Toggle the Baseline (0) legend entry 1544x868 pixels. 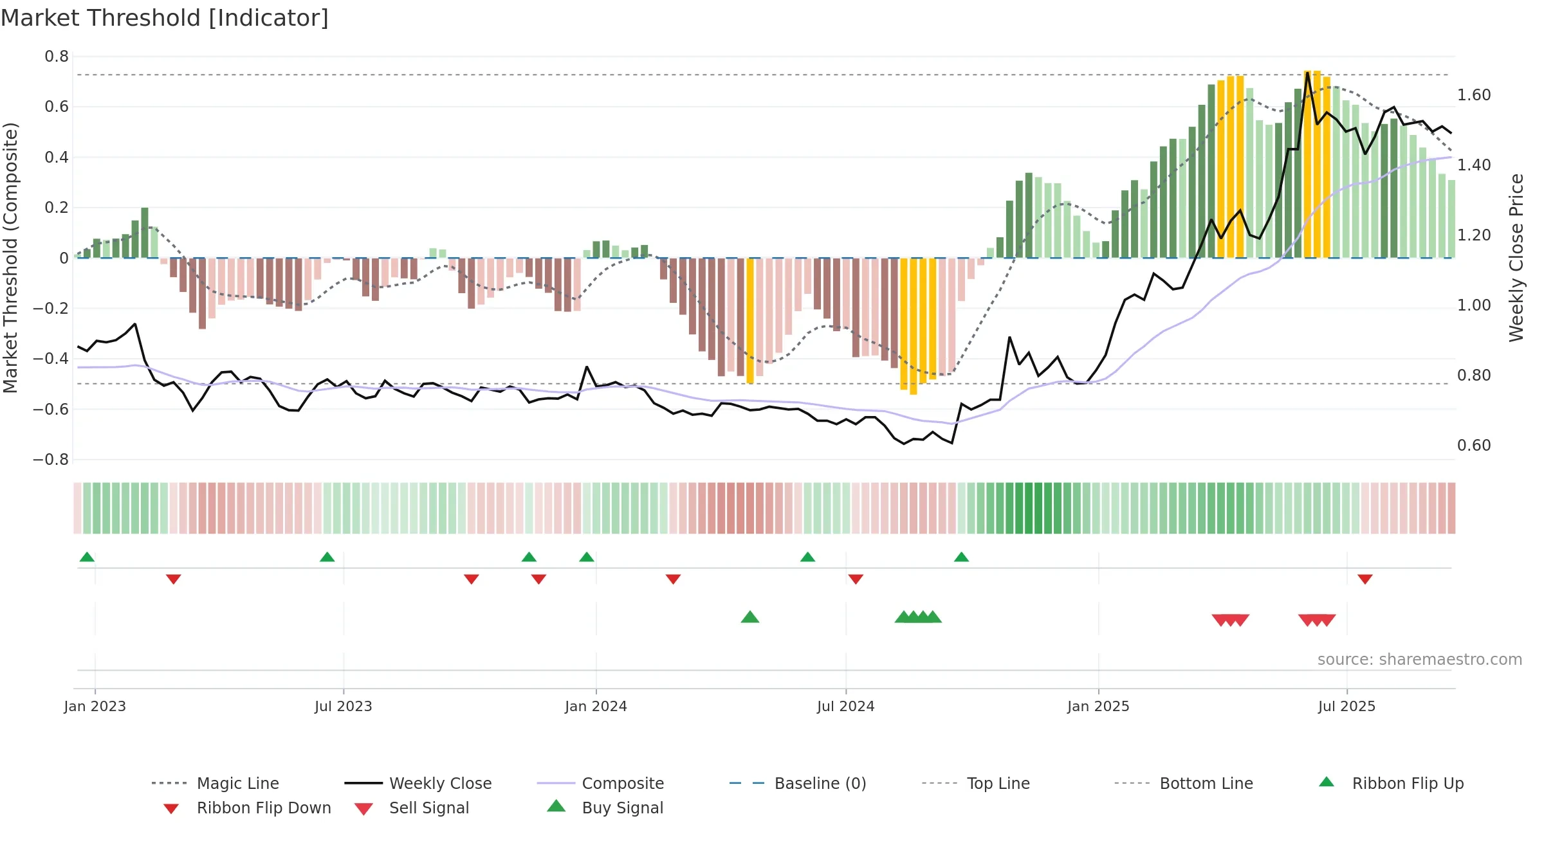tap(798, 783)
